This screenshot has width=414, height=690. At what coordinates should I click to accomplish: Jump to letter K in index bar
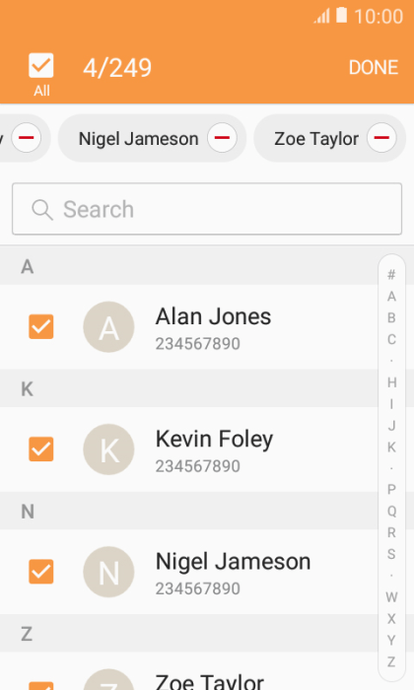tap(391, 448)
